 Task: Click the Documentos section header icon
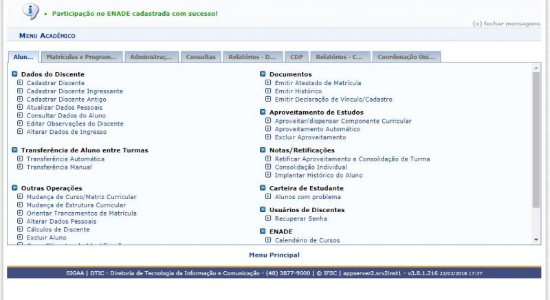(x=263, y=74)
